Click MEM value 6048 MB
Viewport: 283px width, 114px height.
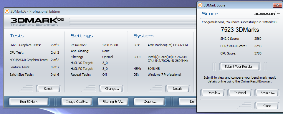coord(154,69)
